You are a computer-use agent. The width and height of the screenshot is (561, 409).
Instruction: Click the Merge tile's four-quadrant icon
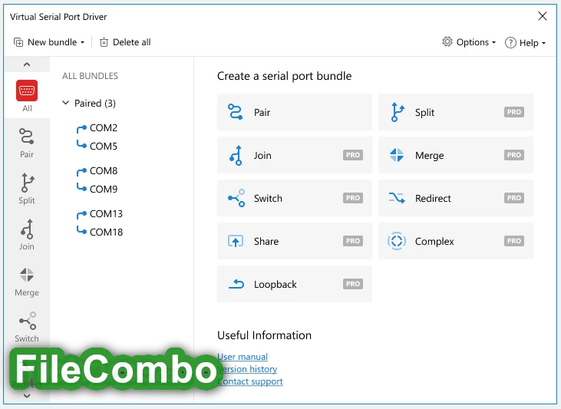pyautogui.click(x=397, y=155)
